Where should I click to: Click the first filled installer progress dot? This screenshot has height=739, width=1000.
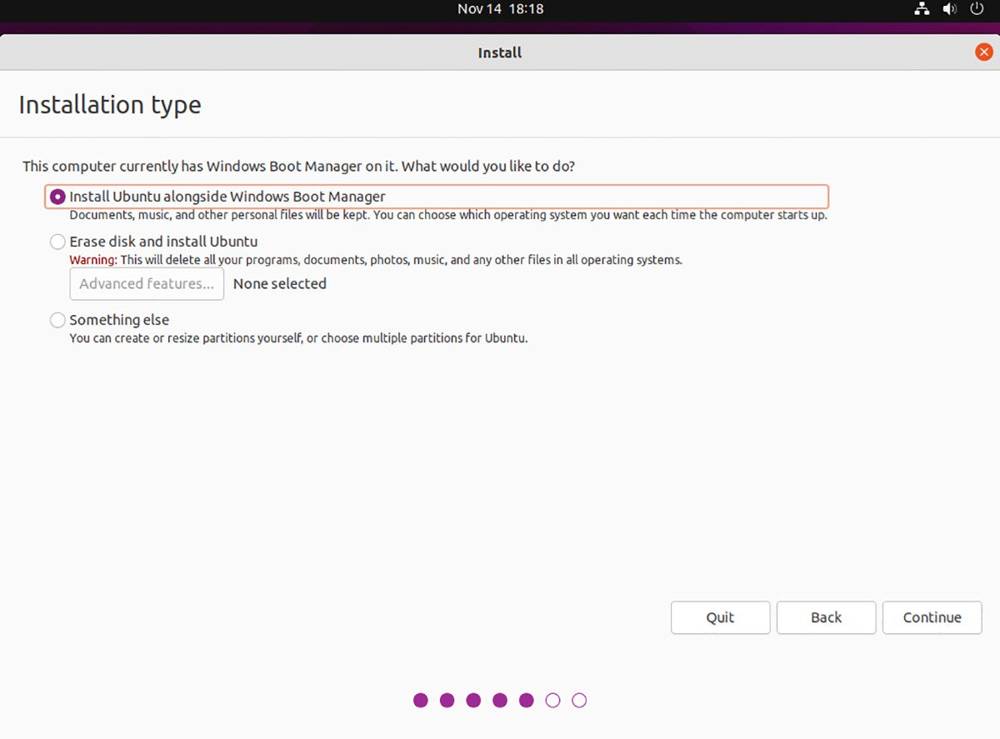(421, 700)
